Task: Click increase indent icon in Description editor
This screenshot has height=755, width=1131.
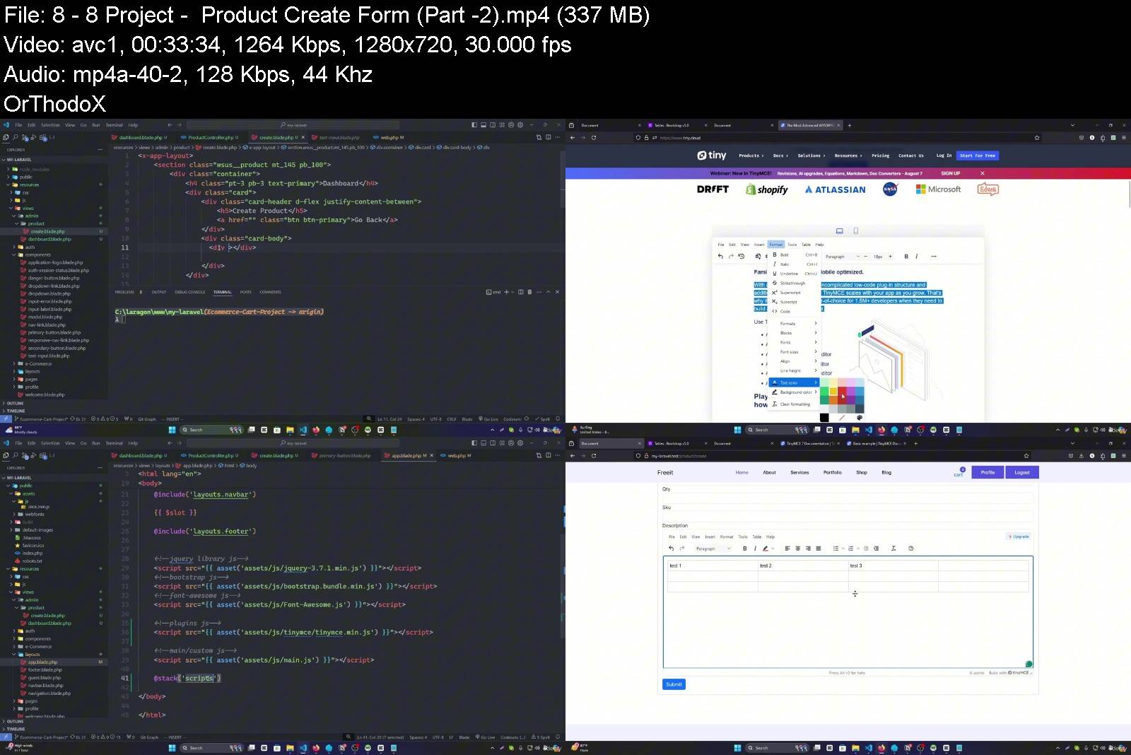Action: pyautogui.click(x=877, y=549)
